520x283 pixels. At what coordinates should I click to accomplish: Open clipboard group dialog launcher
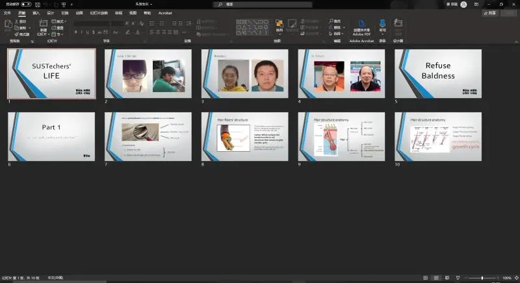[32, 42]
